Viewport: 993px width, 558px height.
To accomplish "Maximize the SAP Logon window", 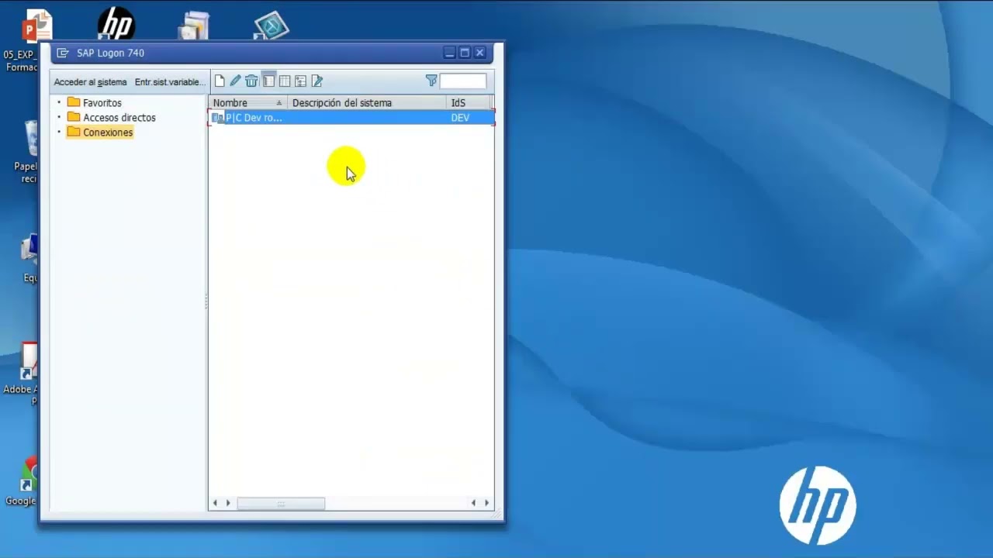I will pos(465,53).
